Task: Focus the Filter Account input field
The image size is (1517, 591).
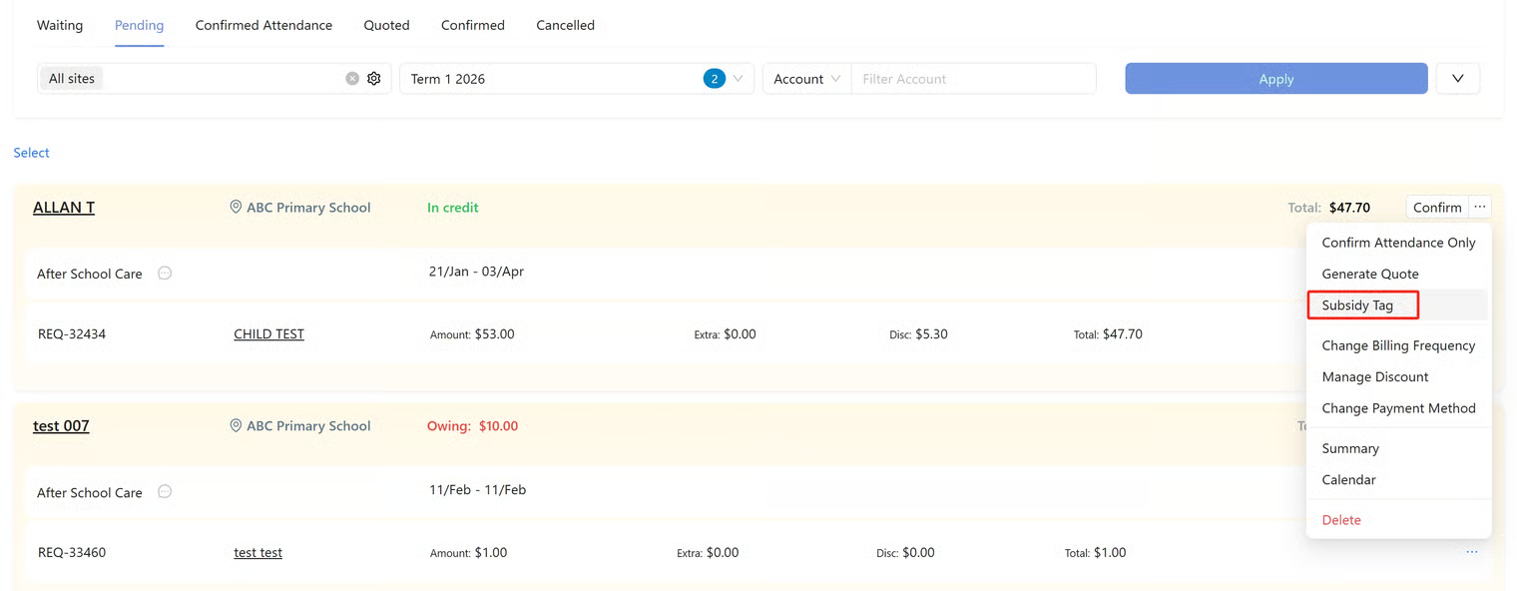Action: (x=972, y=79)
